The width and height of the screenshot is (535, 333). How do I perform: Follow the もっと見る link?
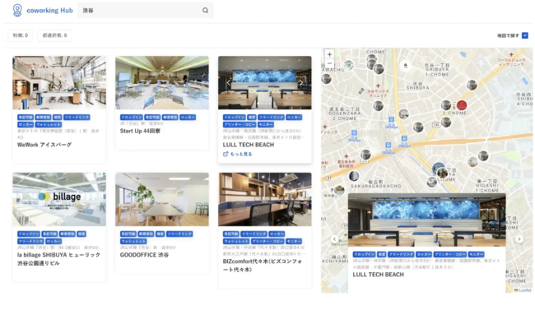(x=238, y=154)
